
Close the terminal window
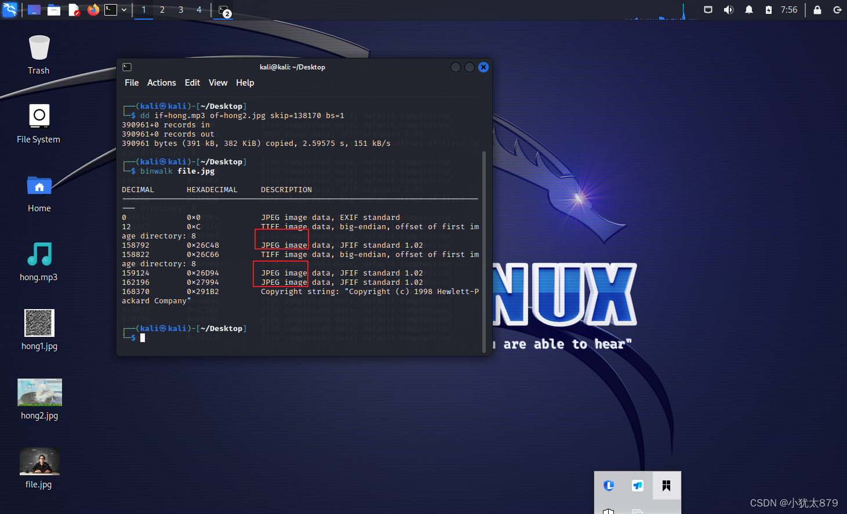pos(484,67)
